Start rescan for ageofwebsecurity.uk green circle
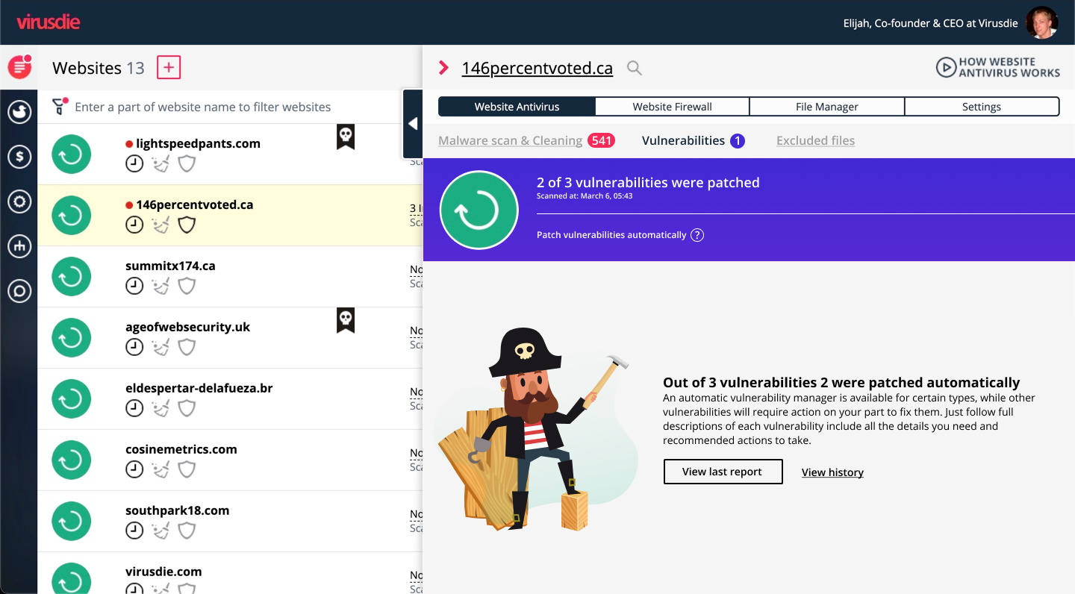The height and width of the screenshot is (594, 1075). (71, 338)
